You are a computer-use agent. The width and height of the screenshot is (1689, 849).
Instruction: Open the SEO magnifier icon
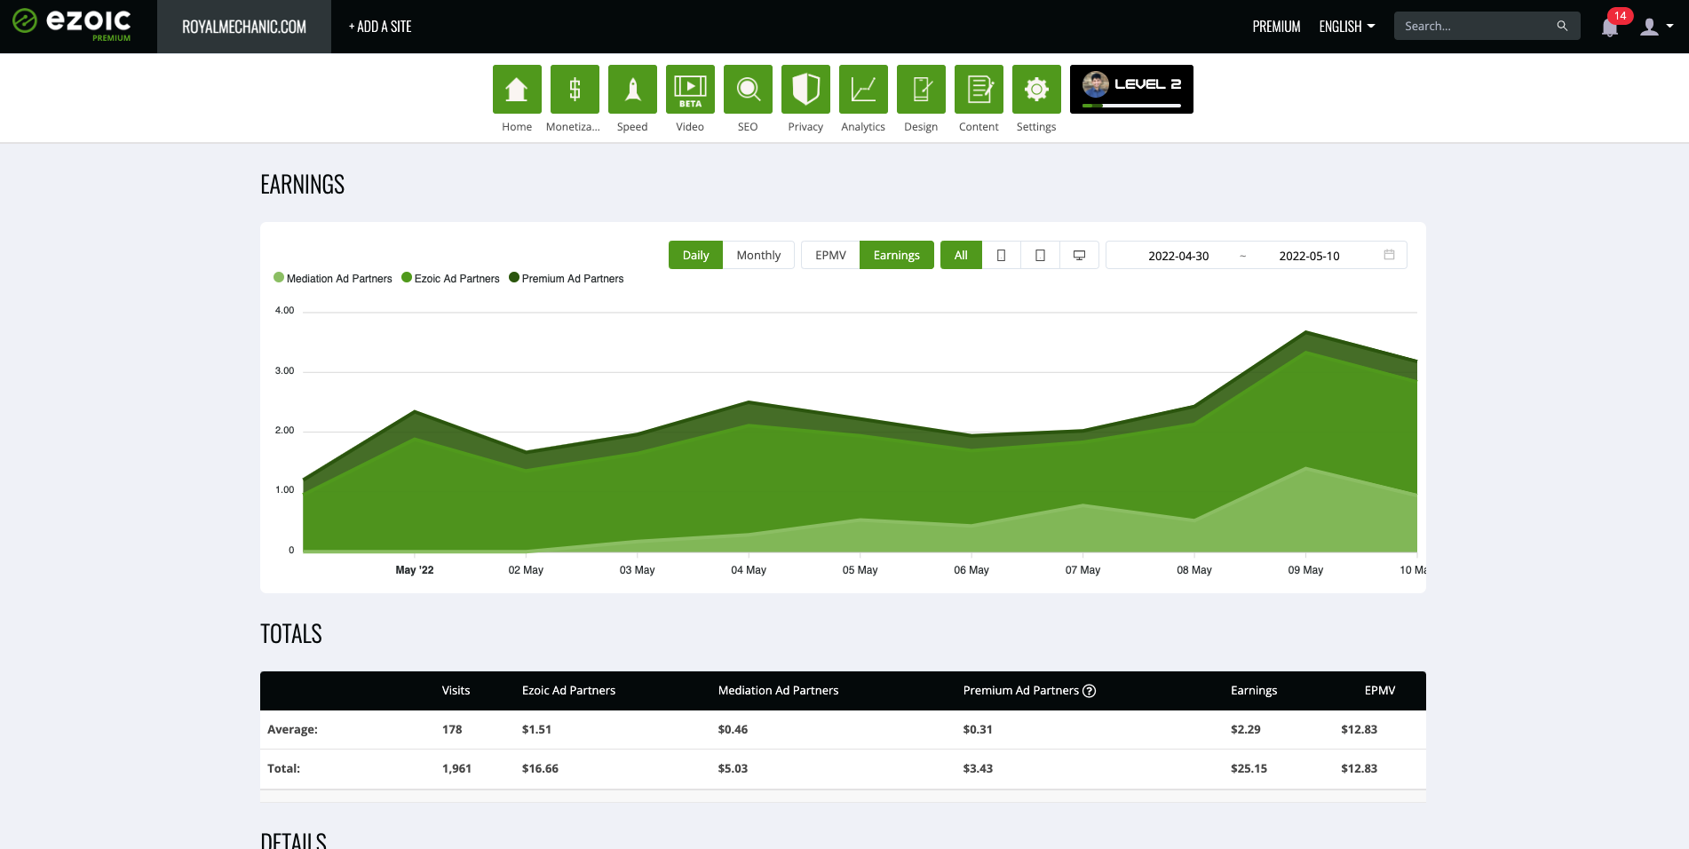point(748,89)
